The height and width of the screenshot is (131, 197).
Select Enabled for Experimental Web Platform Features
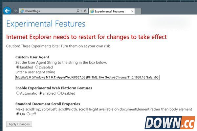[40, 93]
